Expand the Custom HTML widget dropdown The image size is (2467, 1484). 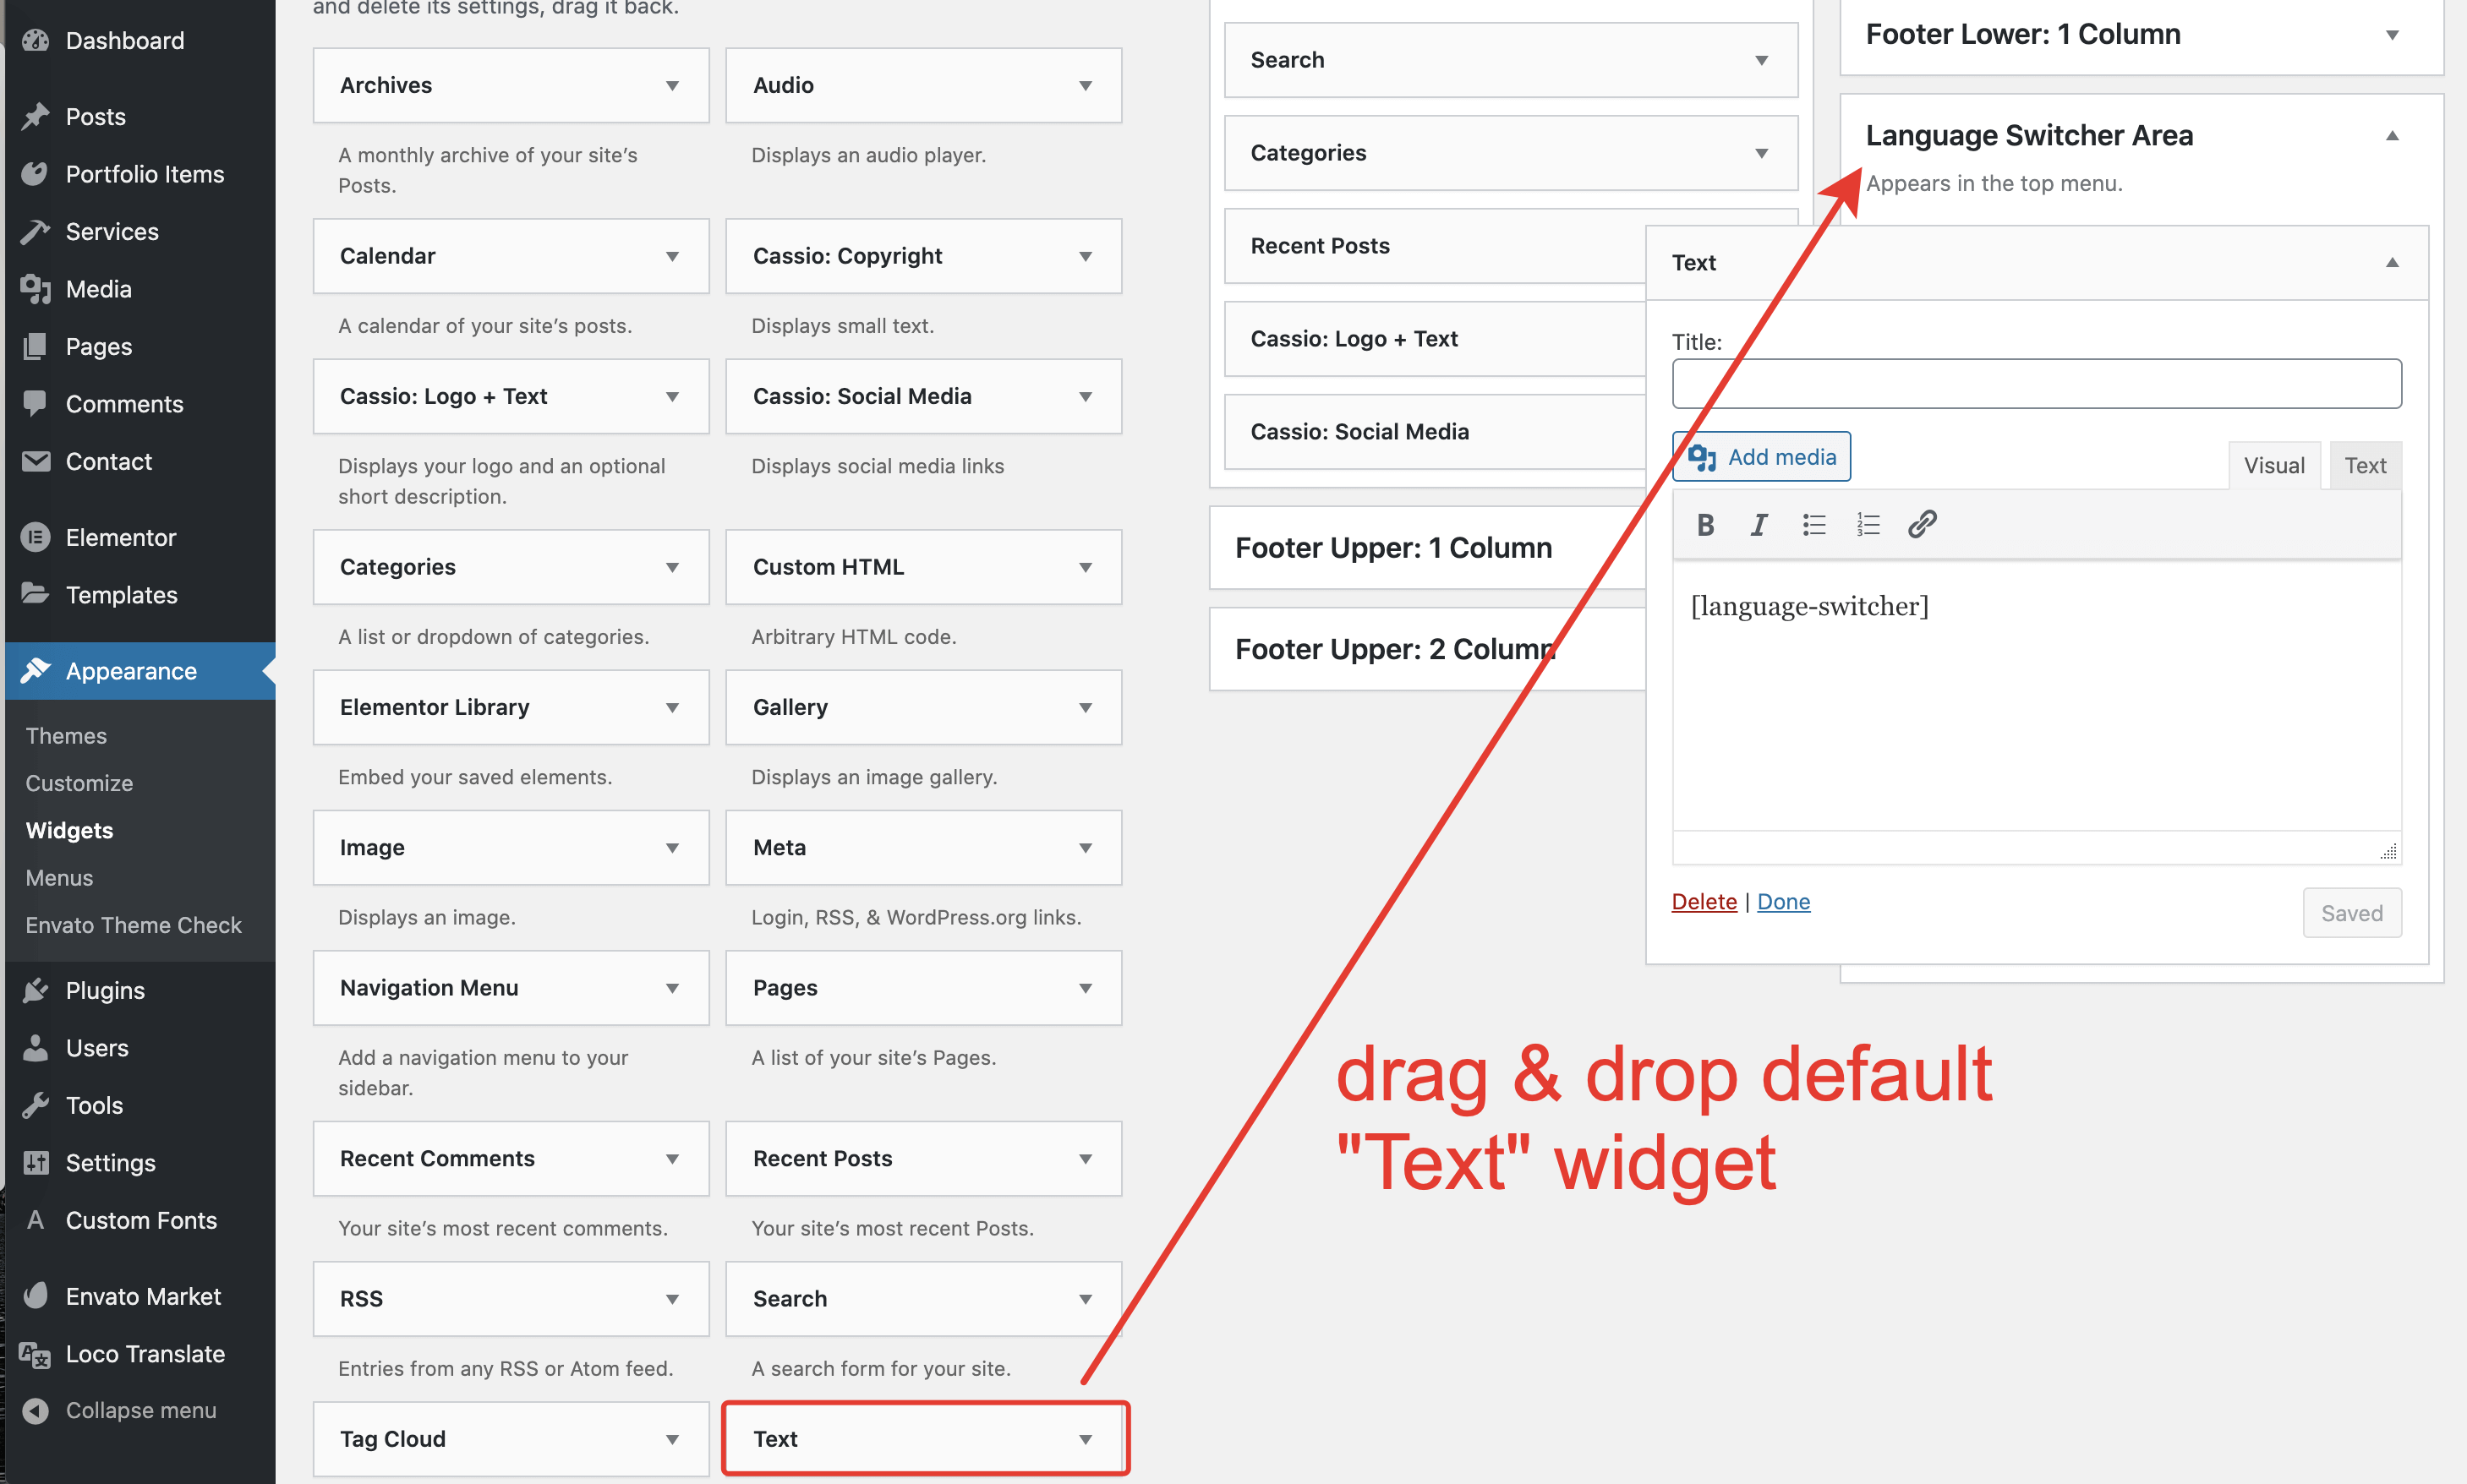(1086, 567)
